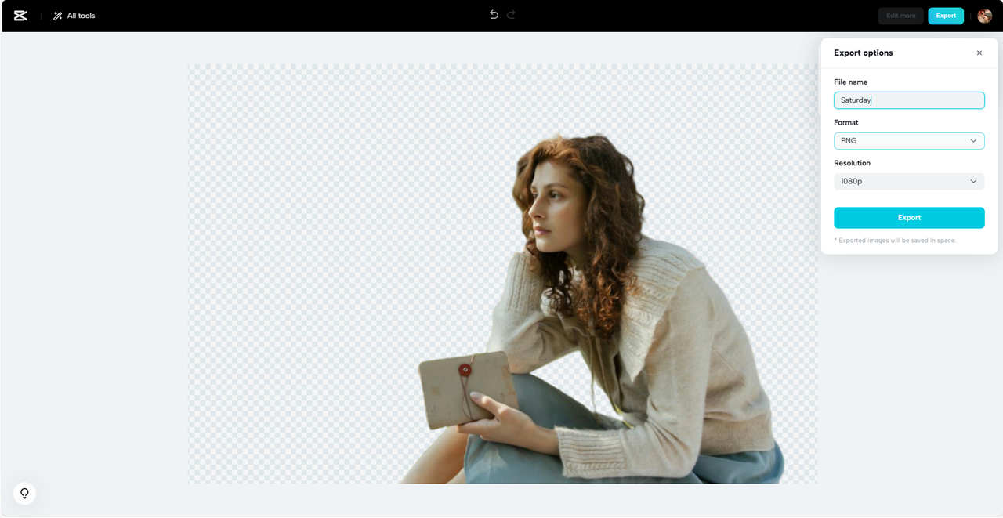Click the Export button in top bar
1003x518 pixels.
coord(946,16)
